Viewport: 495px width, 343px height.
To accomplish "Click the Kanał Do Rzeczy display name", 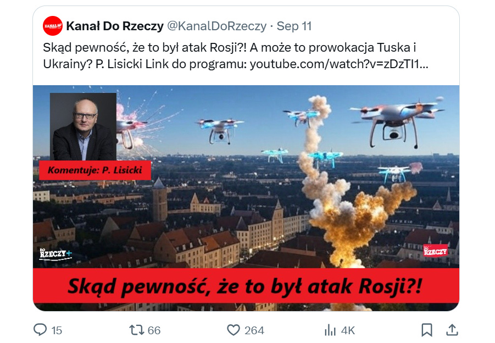I will pyautogui.click(x=115, y=26).
